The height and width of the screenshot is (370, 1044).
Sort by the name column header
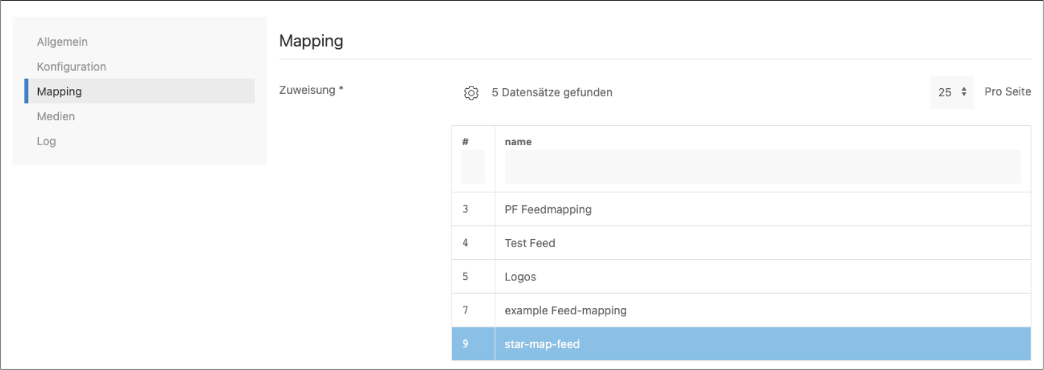point(518,141)
